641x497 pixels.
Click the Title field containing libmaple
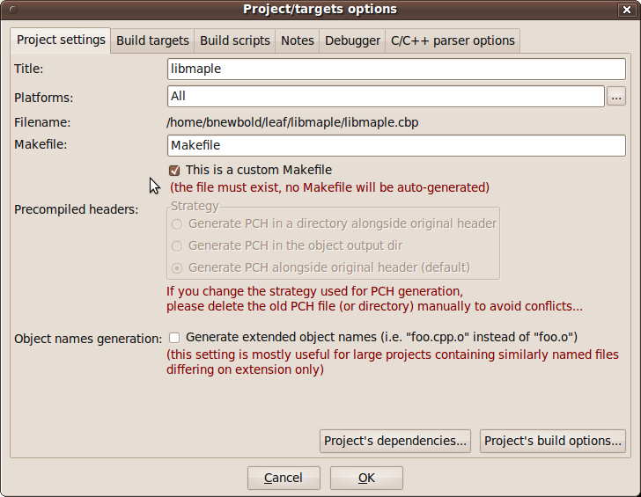[x=396, y=69]
